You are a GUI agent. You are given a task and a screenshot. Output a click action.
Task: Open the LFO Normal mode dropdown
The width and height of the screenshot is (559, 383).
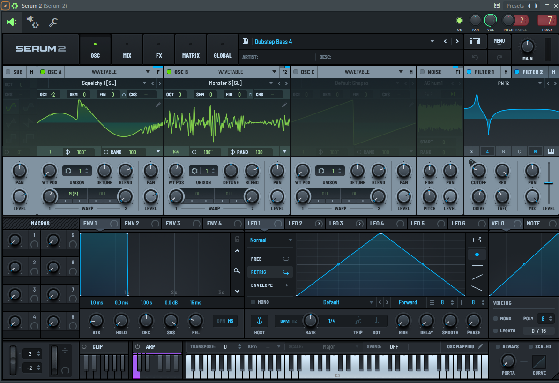click(x=290, y=240)
